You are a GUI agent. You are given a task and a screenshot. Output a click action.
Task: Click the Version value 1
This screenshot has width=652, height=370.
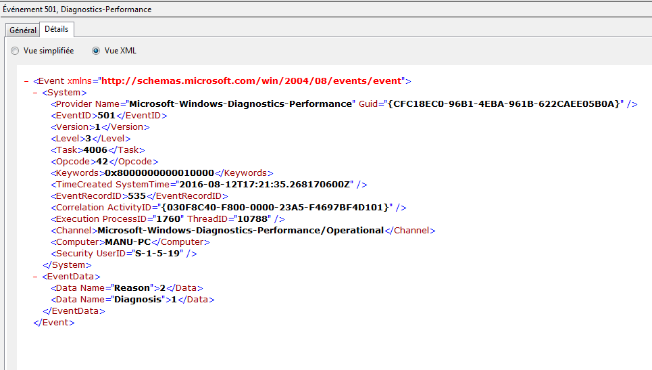coord(98,127)
